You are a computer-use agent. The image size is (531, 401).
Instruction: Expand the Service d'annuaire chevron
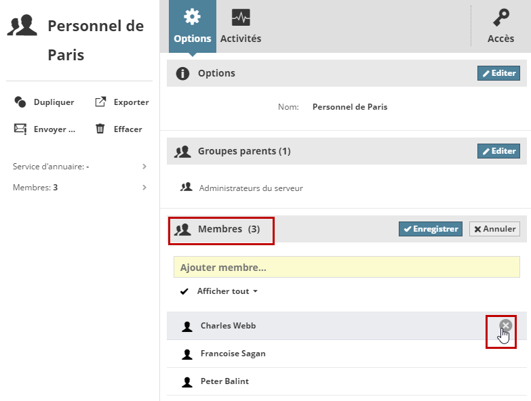tap(144, 167)
